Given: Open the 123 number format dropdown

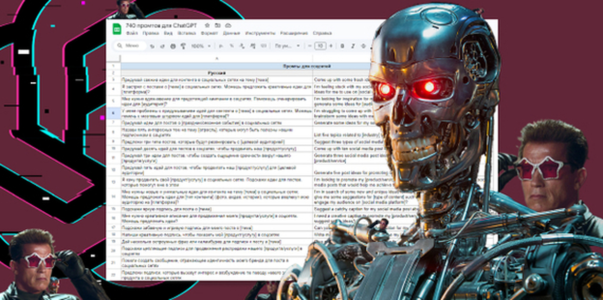Looking at the screenshot, I should point(264,46).
